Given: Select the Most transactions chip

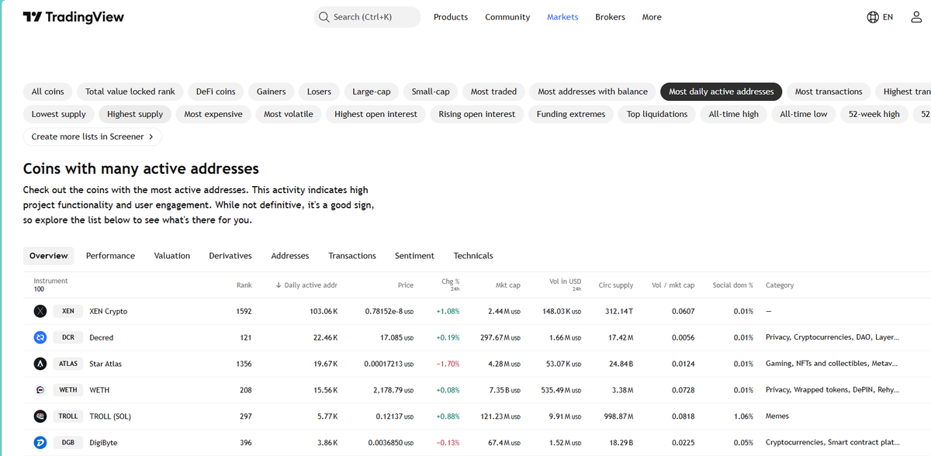Looking at the screenshot, I should coord(829,92).
